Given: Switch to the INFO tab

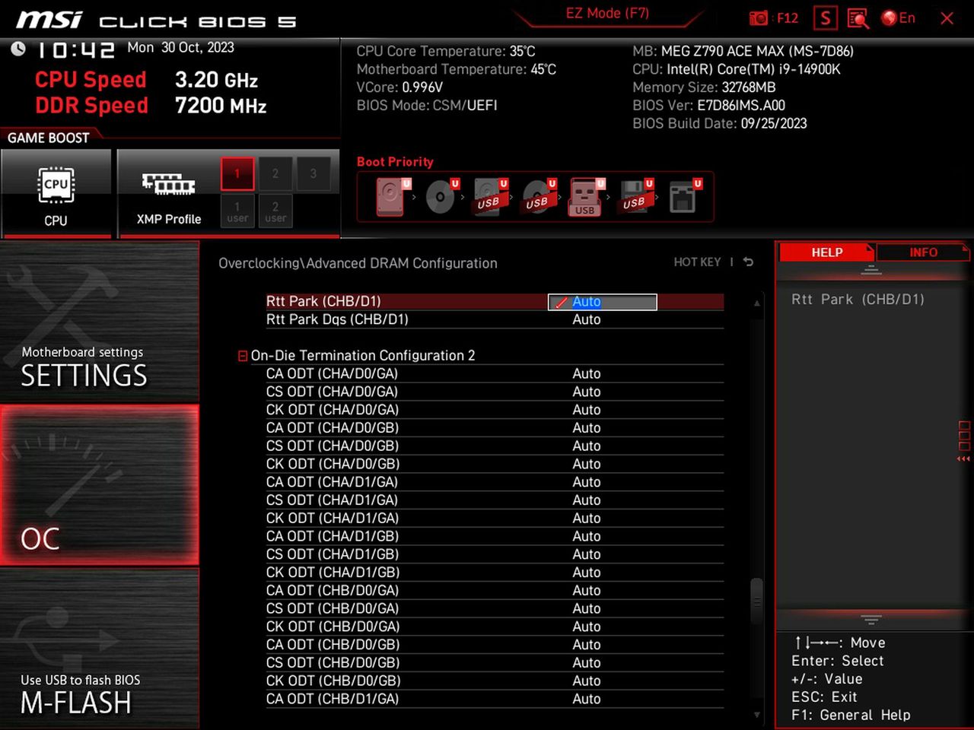Looking at the screenshot, I should tap(923, 252).
